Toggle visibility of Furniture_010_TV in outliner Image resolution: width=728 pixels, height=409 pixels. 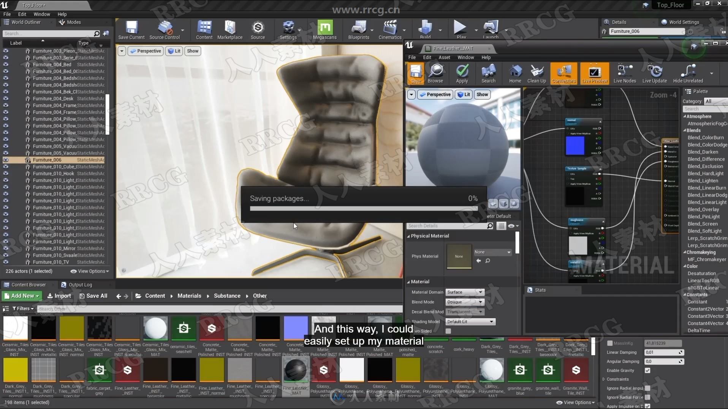[x=6, y=262]
